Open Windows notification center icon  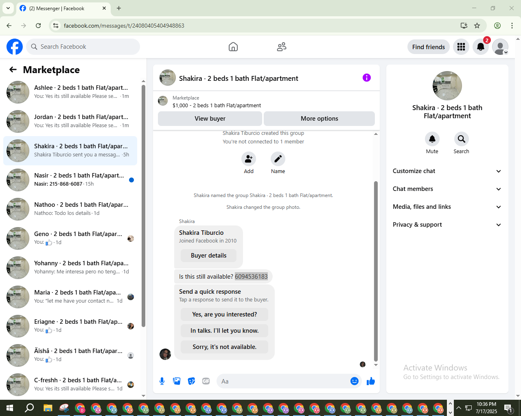pyautogui.click(x=508, y=408)
